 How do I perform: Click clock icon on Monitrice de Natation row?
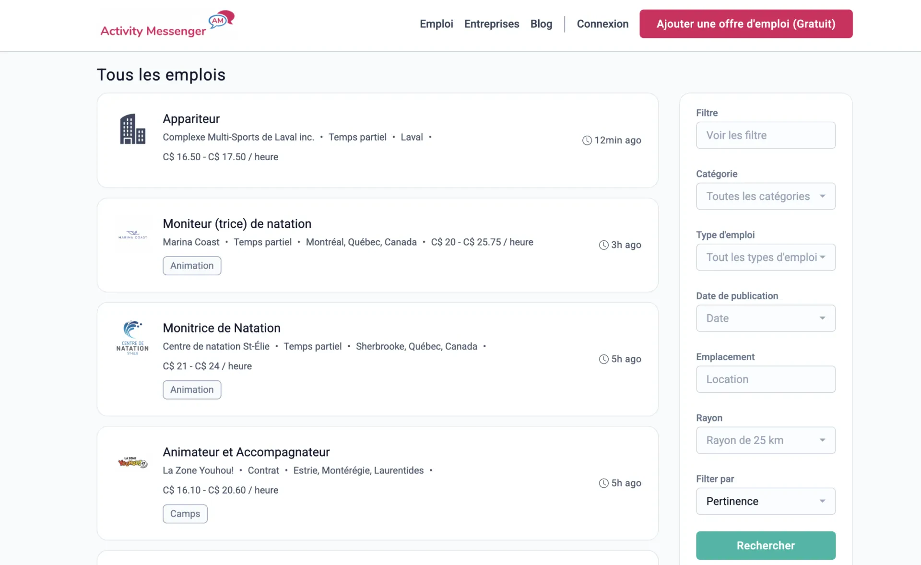tap(603, 359)
